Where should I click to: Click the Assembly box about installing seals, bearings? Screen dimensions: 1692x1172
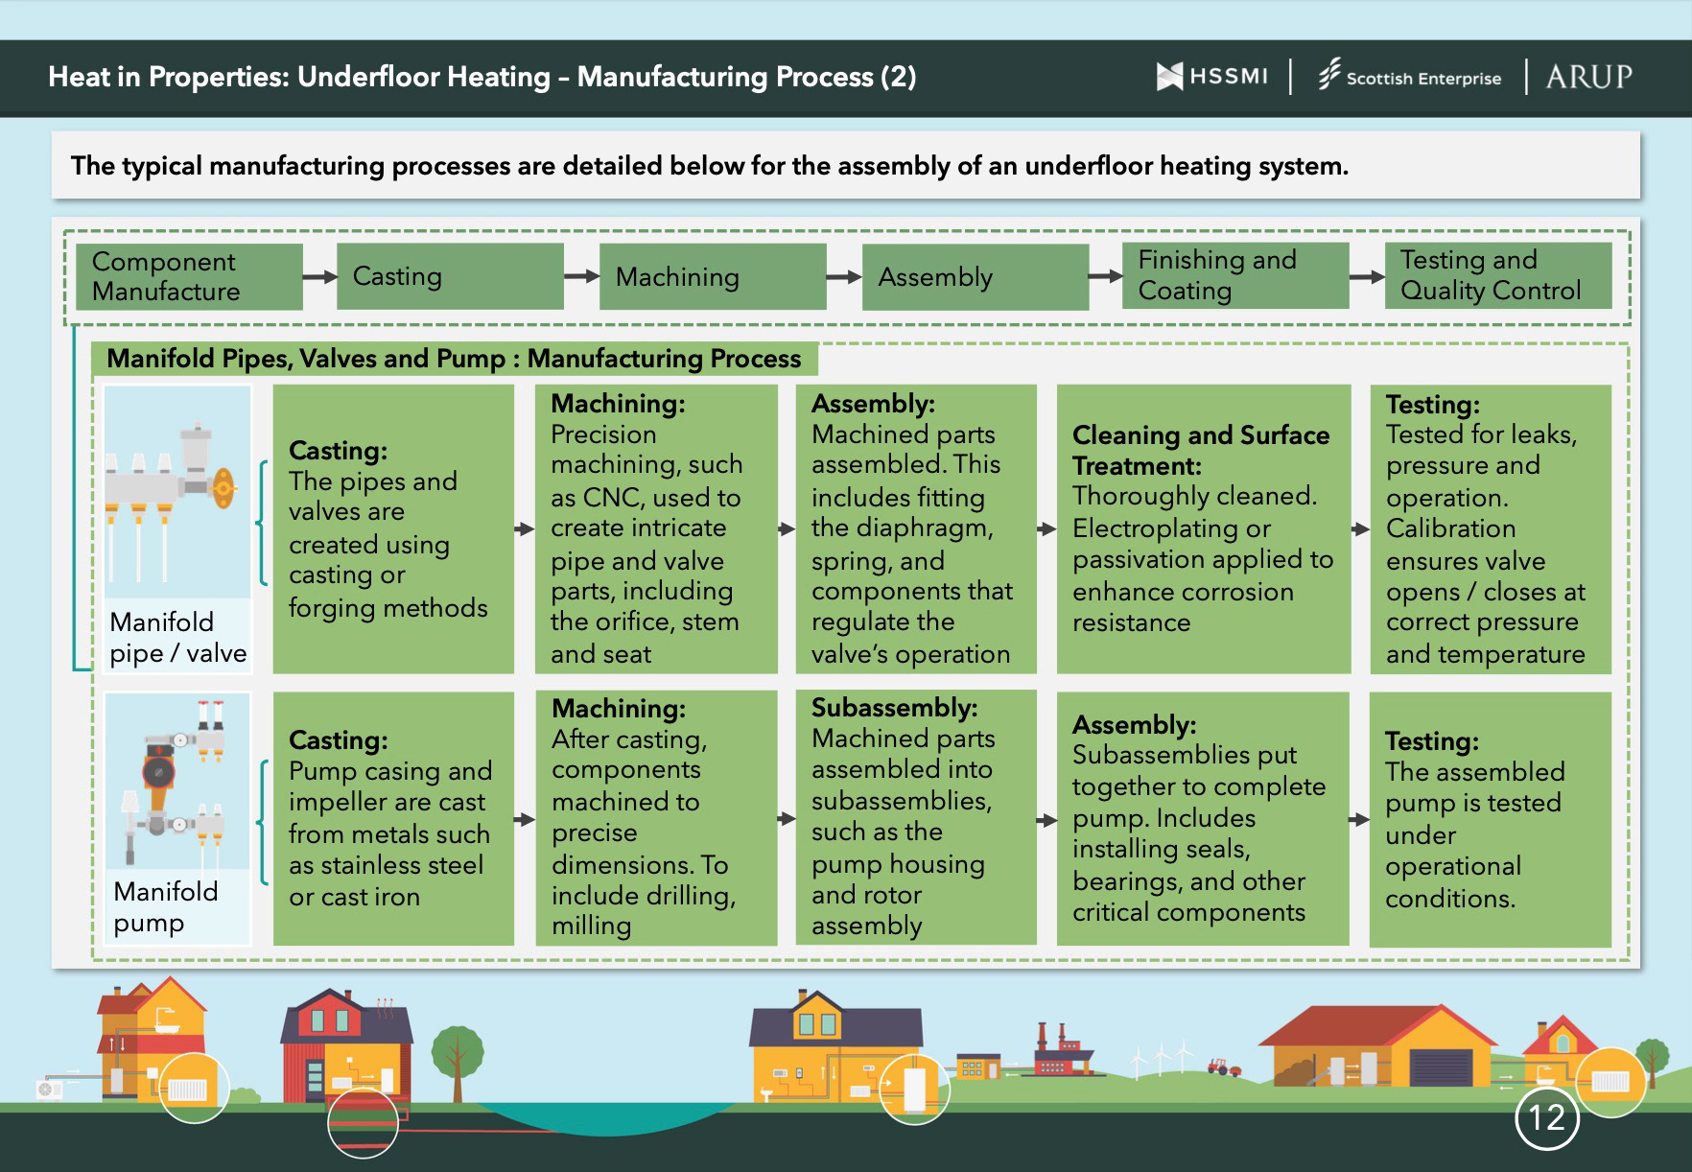[1203, 818]
